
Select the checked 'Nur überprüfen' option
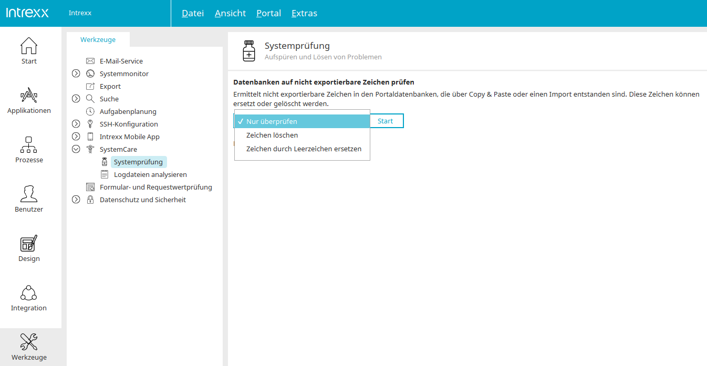[272, 121]
